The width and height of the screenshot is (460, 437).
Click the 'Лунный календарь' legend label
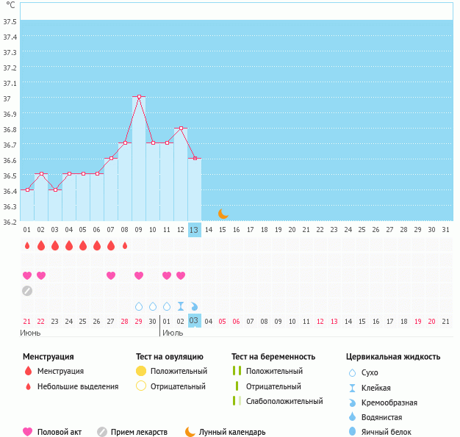tap(234, 432)
